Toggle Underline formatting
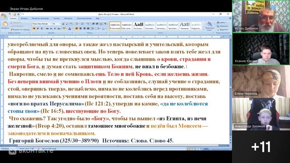290x163 pixels. point(42,29)
